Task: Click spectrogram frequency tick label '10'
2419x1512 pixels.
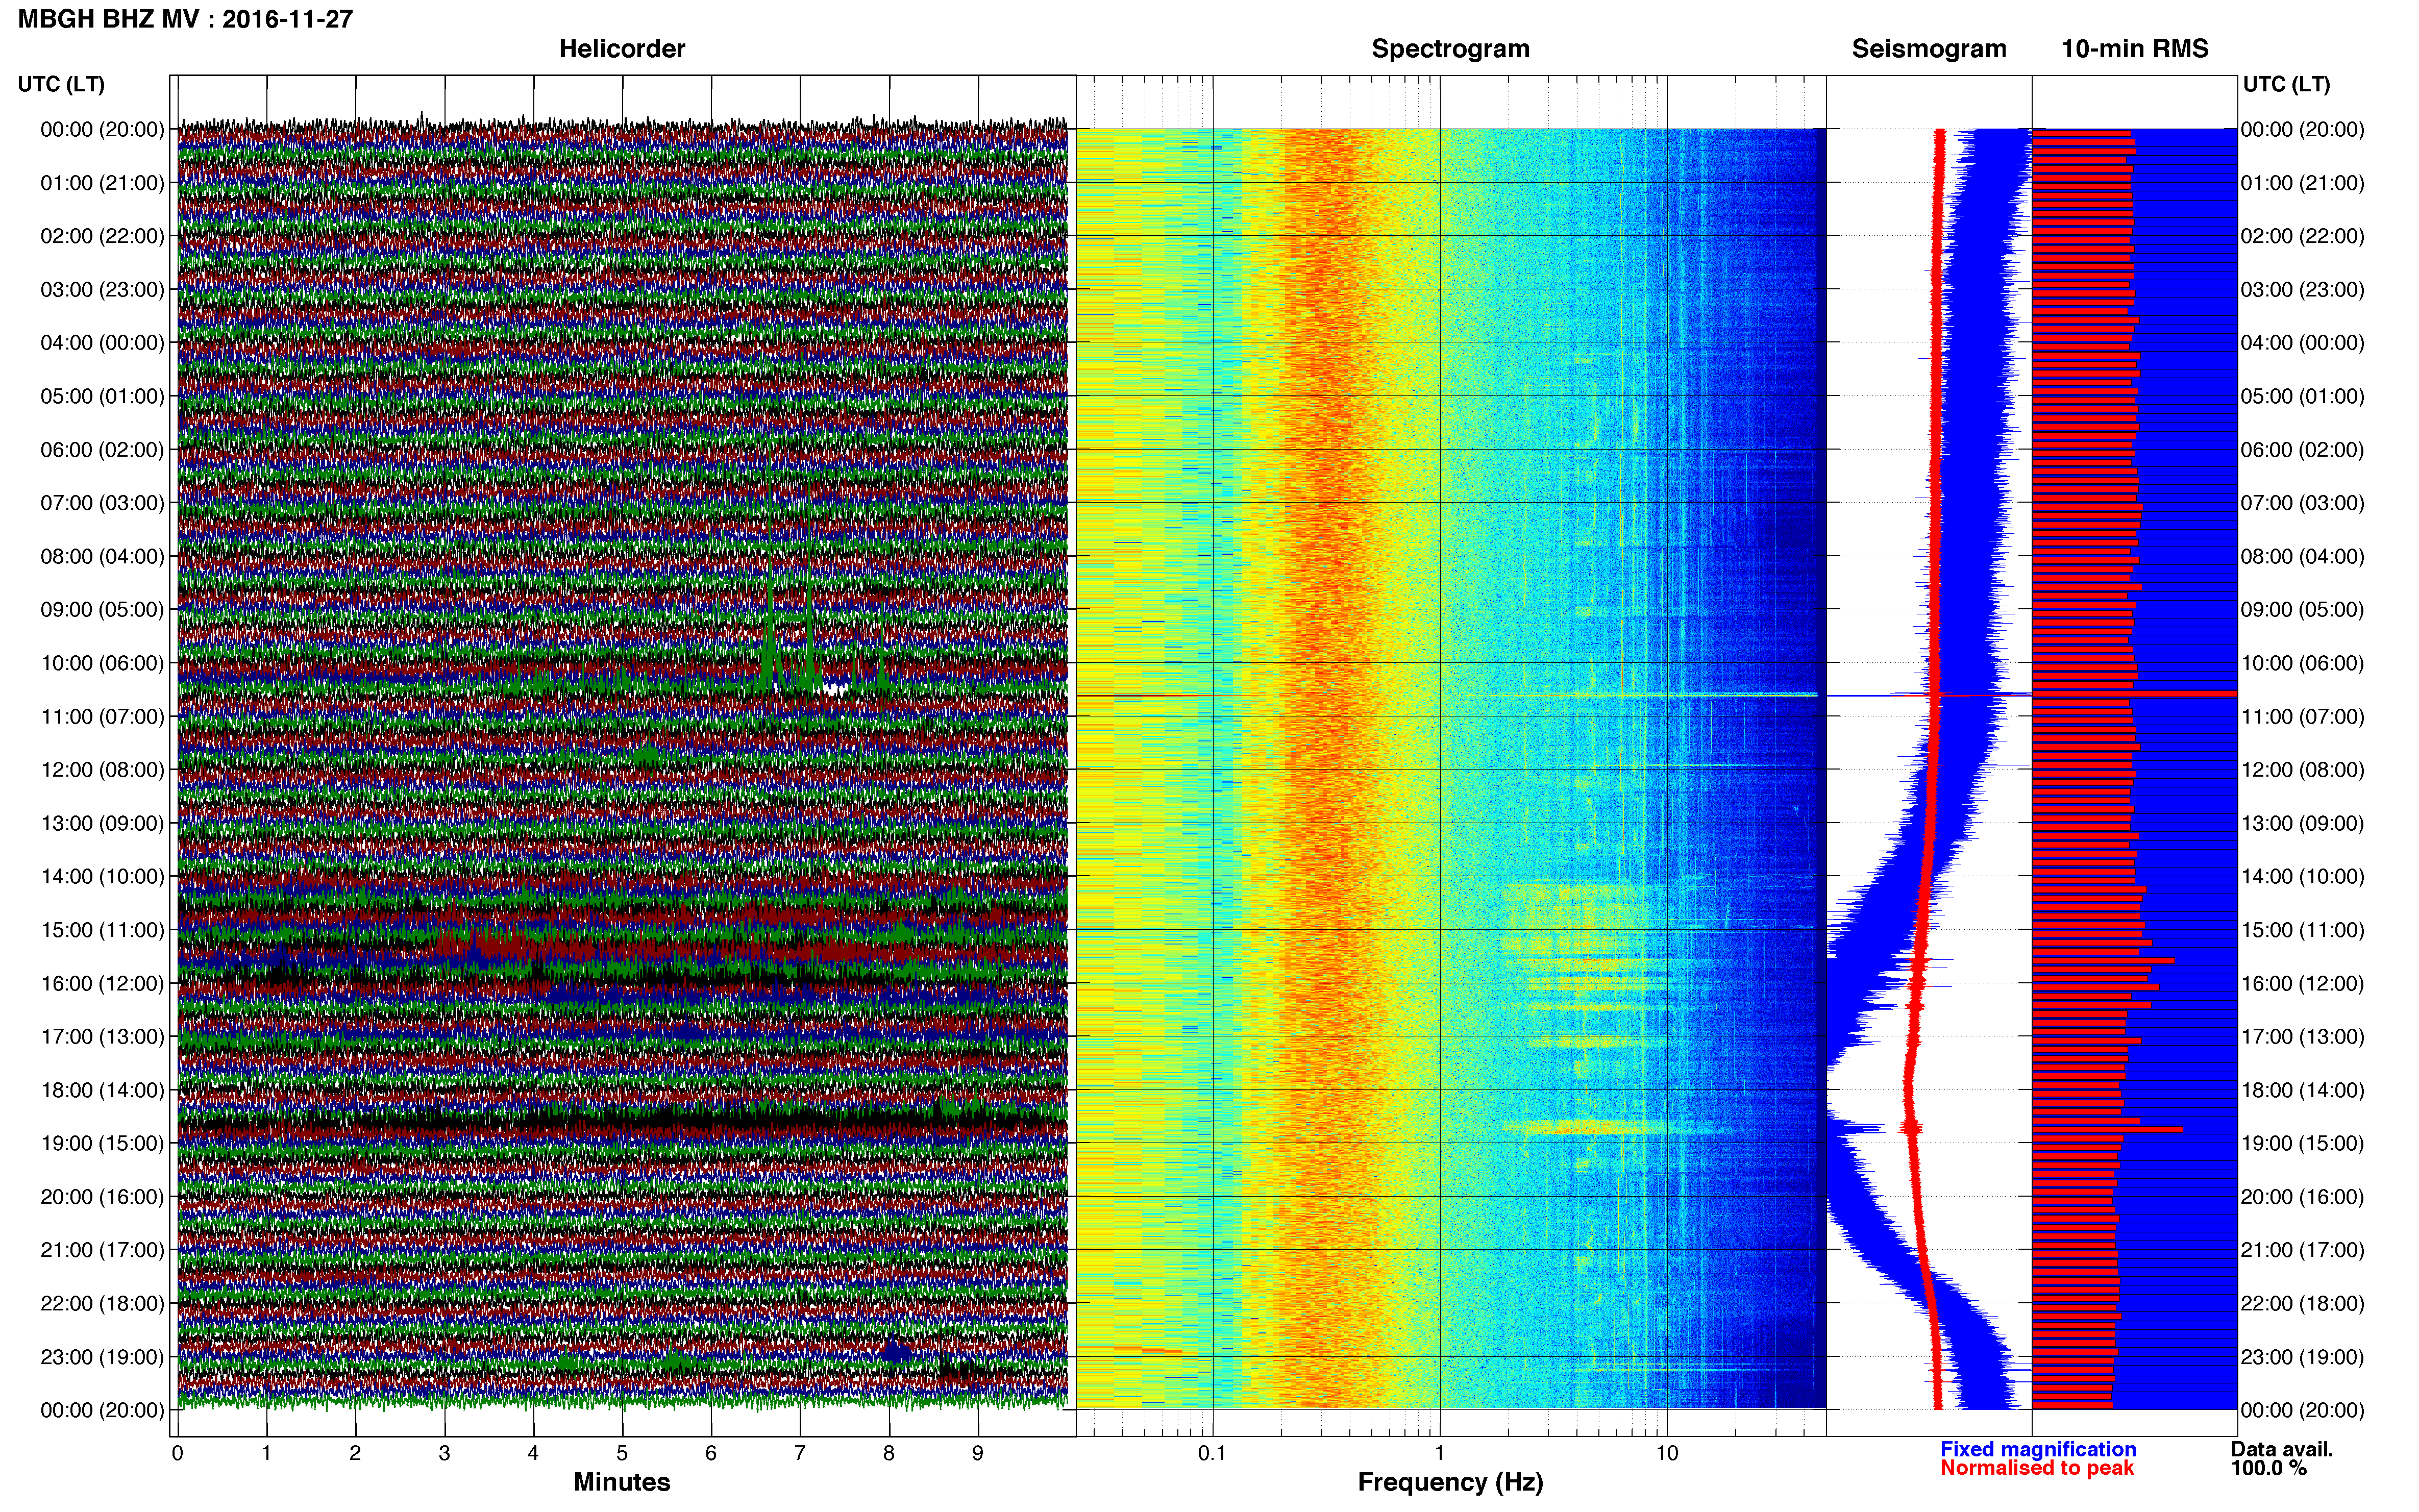Action: [x=1667, y=1453]
